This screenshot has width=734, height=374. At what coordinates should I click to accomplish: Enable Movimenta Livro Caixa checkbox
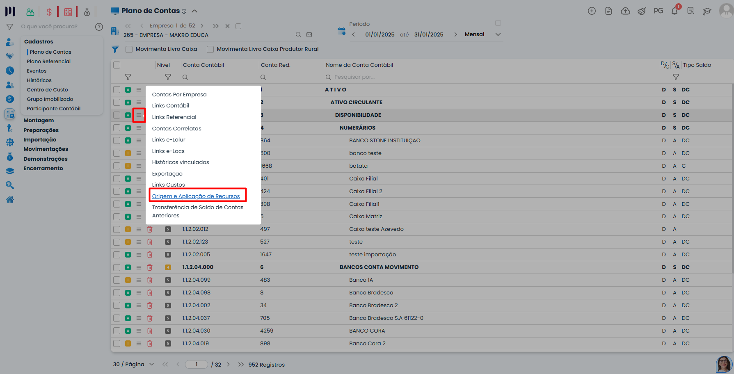coord(129,49)
